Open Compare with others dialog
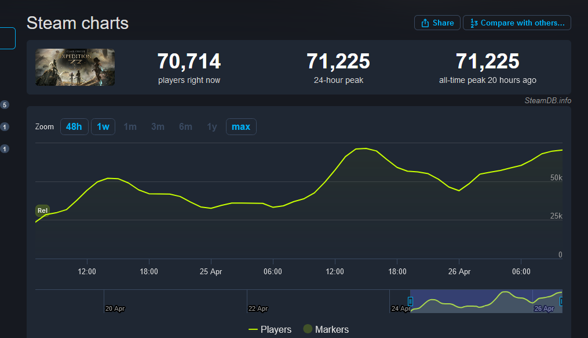This screenshot has height=338, width=588. tap(517, 23)
